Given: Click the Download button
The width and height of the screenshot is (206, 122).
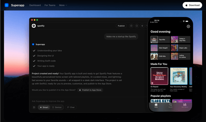Looking at the screenshot, I should click(192, 5).
